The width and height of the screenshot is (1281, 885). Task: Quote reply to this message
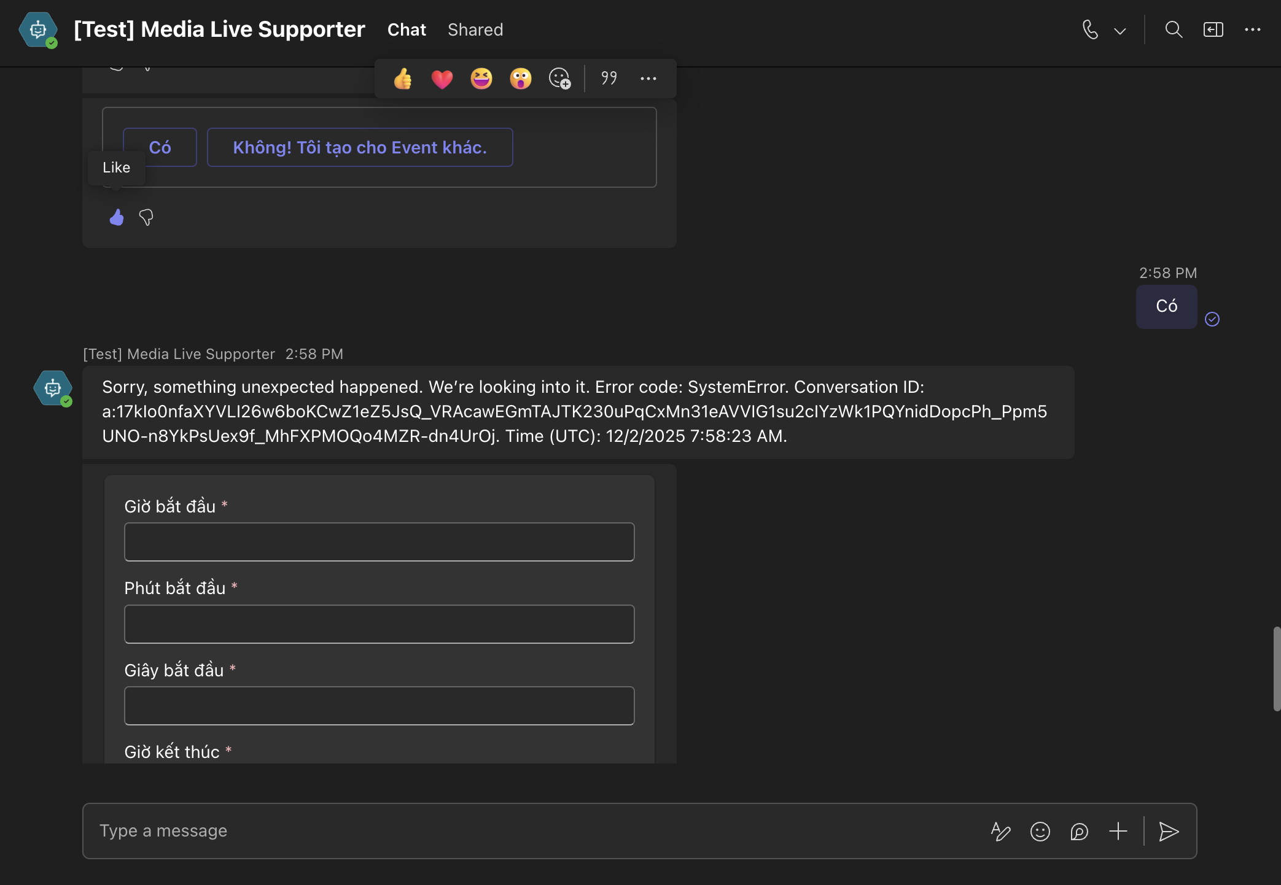tap(609, 79)
